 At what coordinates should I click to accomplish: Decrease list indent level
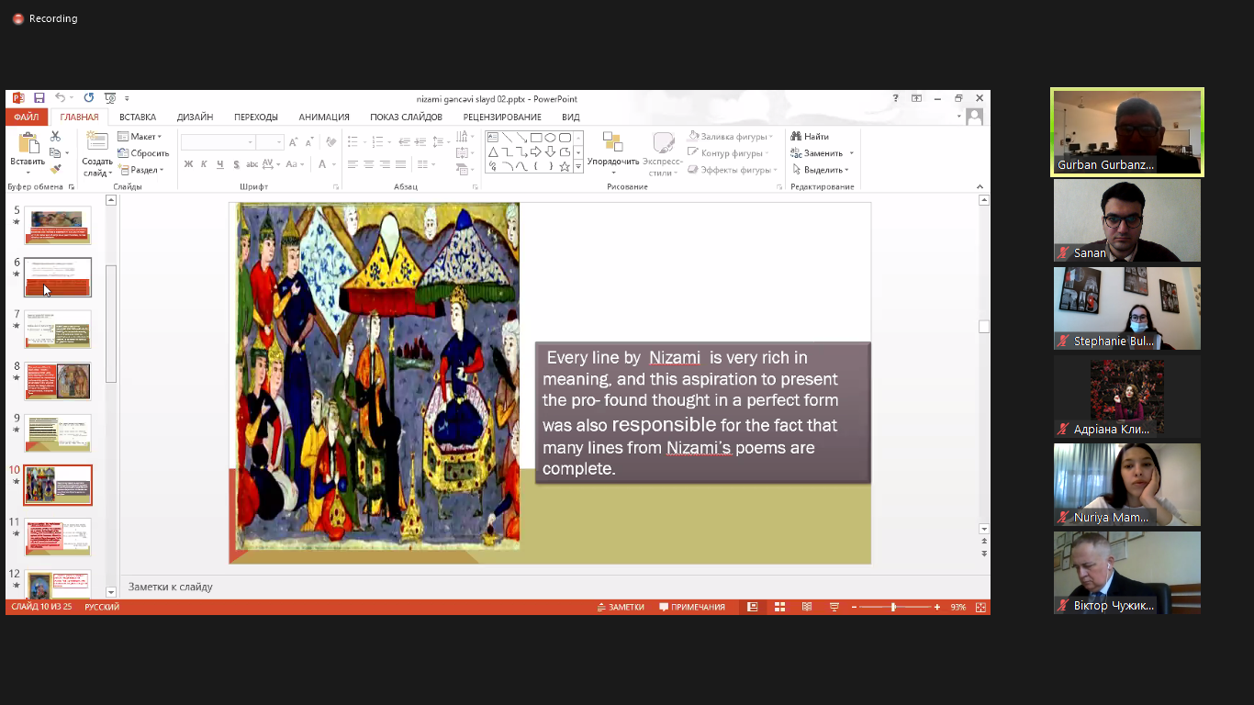pos(404,142)
